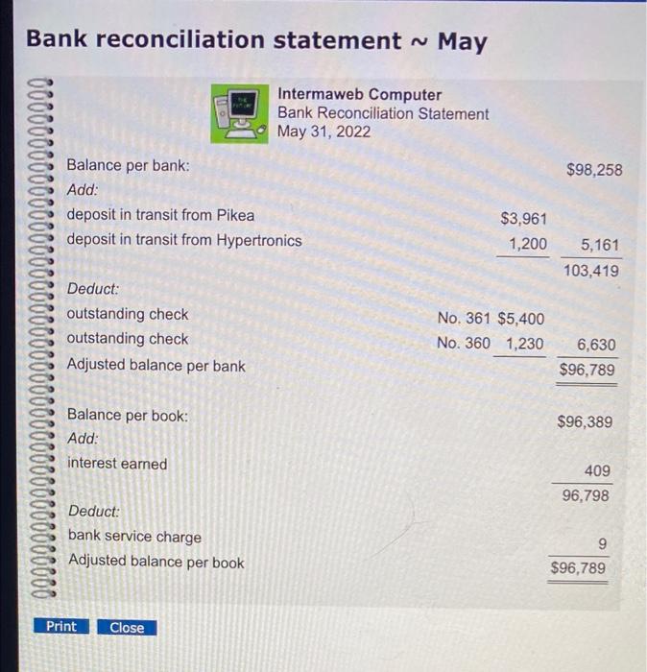Click the $3,961 deposit amount
This screenshot has height=672, width=647.
523,219
